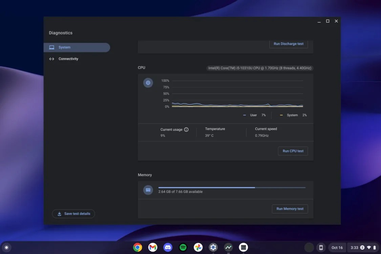Click the Oct 16 date display
Screen dimensions: 381x254
click(337, 247)
